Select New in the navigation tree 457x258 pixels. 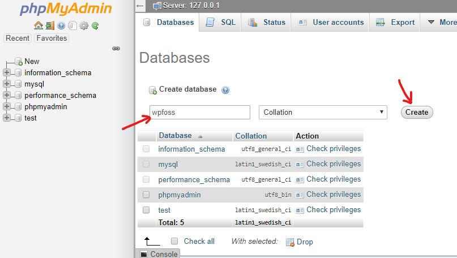[32, 62]
